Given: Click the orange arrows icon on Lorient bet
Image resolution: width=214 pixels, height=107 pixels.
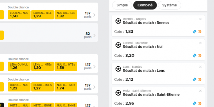Looking at the screenshot, I should [200, 55].
